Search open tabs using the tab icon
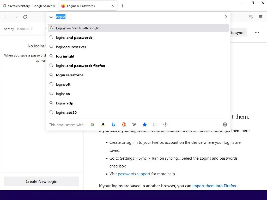The image size is (267, 200). 155,124
